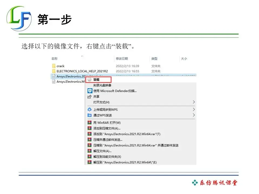Viewport: 259px width, 194px height.
Task: Click the Microsoft Defender shield icon
Action: coord(90,91)
